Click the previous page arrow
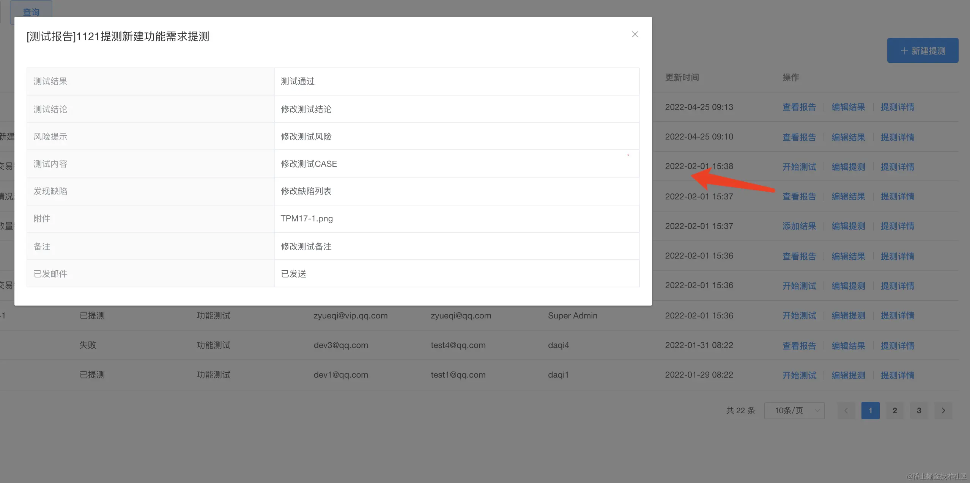Image resolution: width=970 pixels, height=483 pixels. [846, 411]
